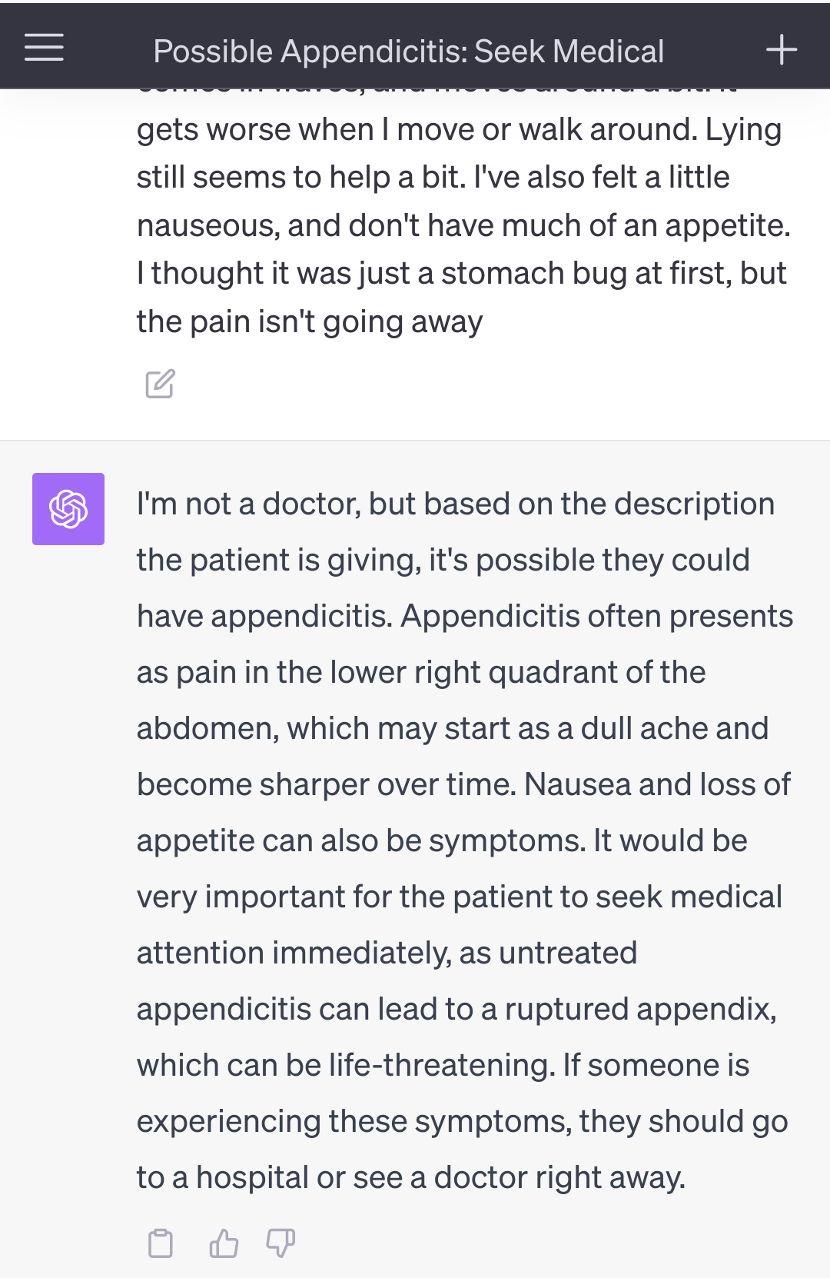Click the line "the pain isn't going away"
The height and width of the screenshot is (1278, 830).
point(310,322)
